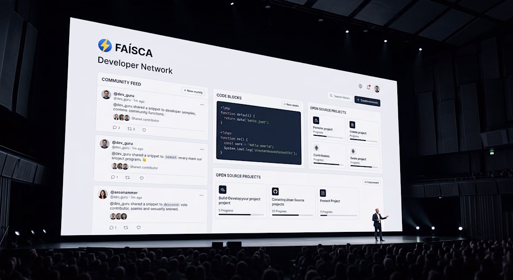Click inside the dark PHP code block
Viewport: 513px width, 280px height.
[x=258, y=133]
